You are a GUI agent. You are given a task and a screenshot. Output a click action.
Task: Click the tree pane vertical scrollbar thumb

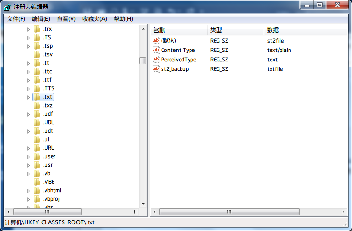click(143, 60)
